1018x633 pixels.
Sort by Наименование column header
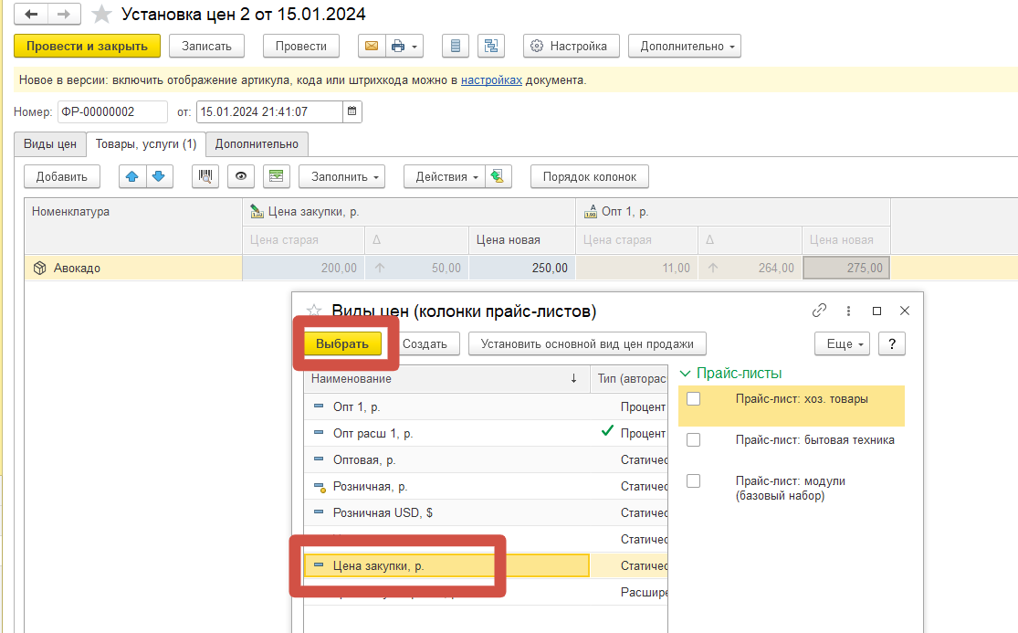pos(446,379)
